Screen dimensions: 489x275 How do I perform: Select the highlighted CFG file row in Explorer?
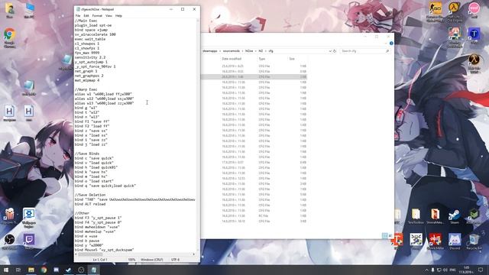click(254, 76)
